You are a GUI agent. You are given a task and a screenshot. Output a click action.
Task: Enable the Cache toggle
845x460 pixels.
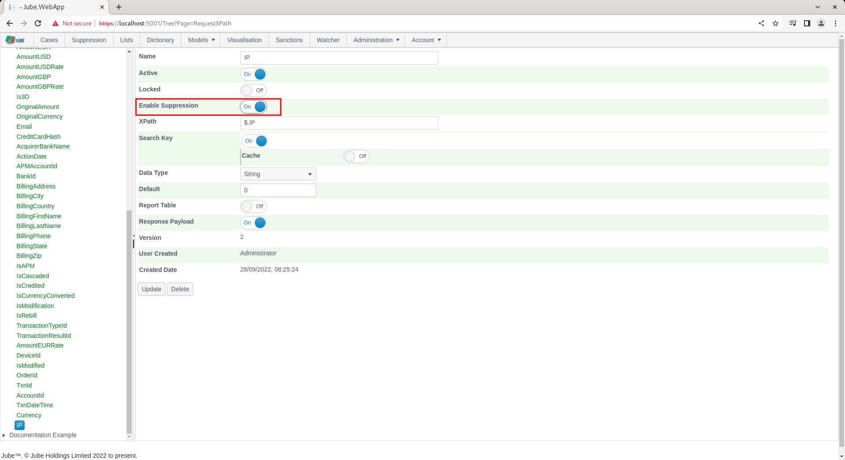click(x=356, y=156)
